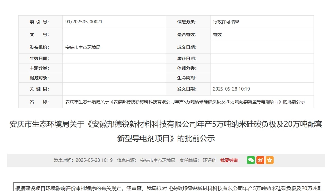Click the 成文日期 label cell
This screenshot has width=332, height=191.
point(188,47)
